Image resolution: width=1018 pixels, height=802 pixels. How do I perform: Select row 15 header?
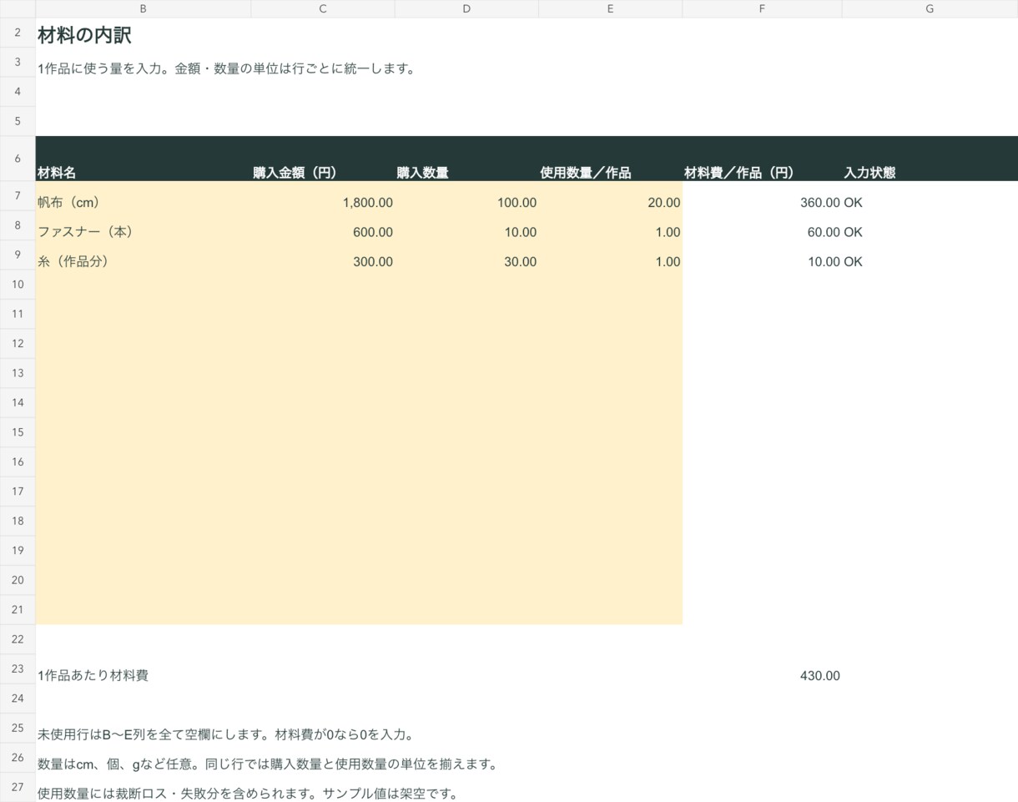click(18, 432)
